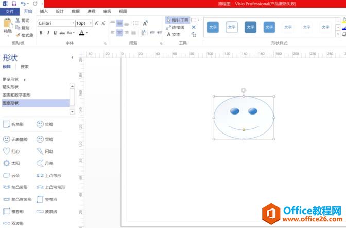Screen dimensions: 346x228
Task: Switch to the 审阅 review tab
Action: pyautogui.click(x=107, y=11)
